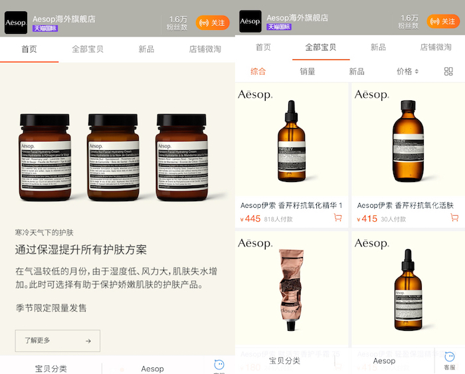The height and width of the screenshot is (374, 465).
Task: Open 店铺微淘 tab in left screen
Action: coord(205,49)
